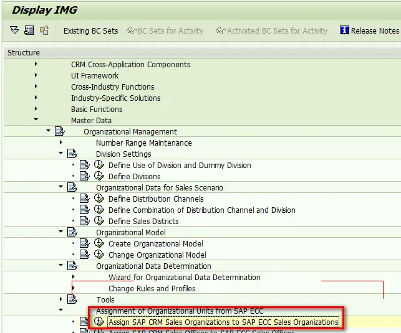Screen dimensions: 401x333
Task: Open documentation icon for Organizational Management
Action: [x=60, y=131]
